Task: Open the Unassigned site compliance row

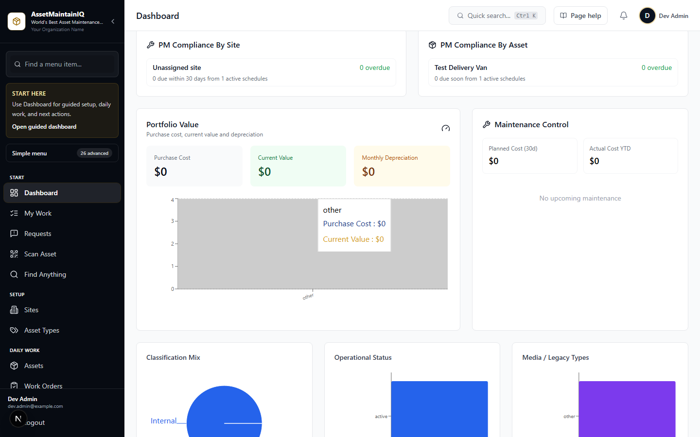Action: click(x=271, y=72)
